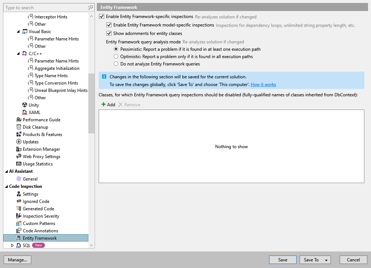Click the Type to search field
This screenshot has width=371, height=268.
pos(44,7)
